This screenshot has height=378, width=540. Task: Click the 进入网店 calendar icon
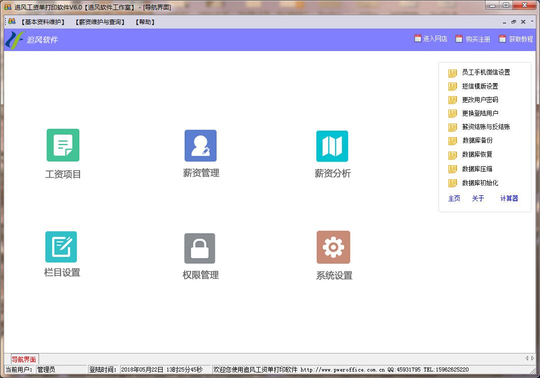tap(418, 39)
